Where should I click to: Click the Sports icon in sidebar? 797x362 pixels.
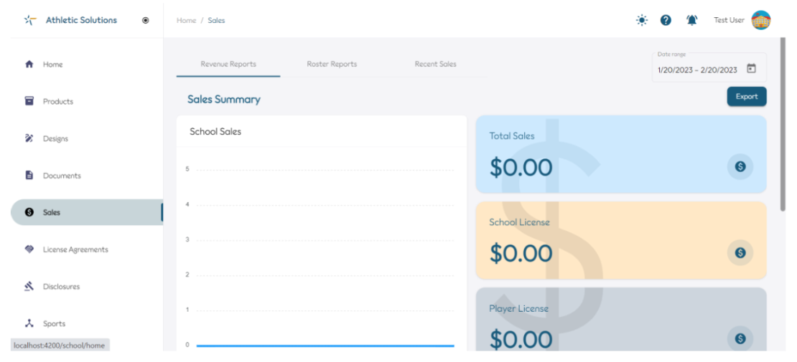29,323
